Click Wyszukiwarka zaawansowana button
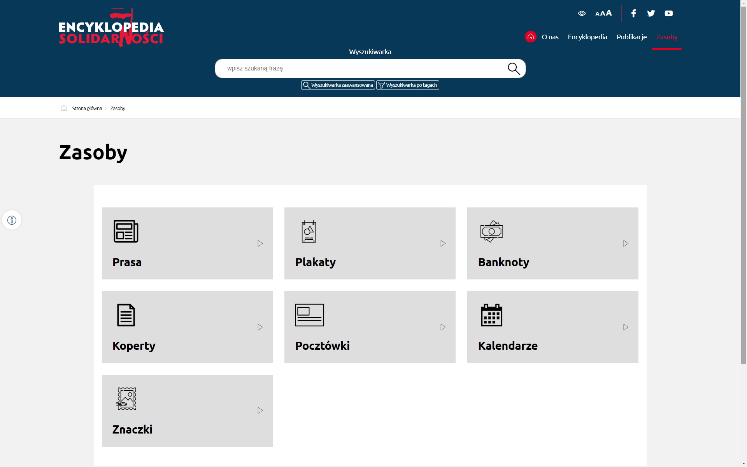 pos(338,85)
